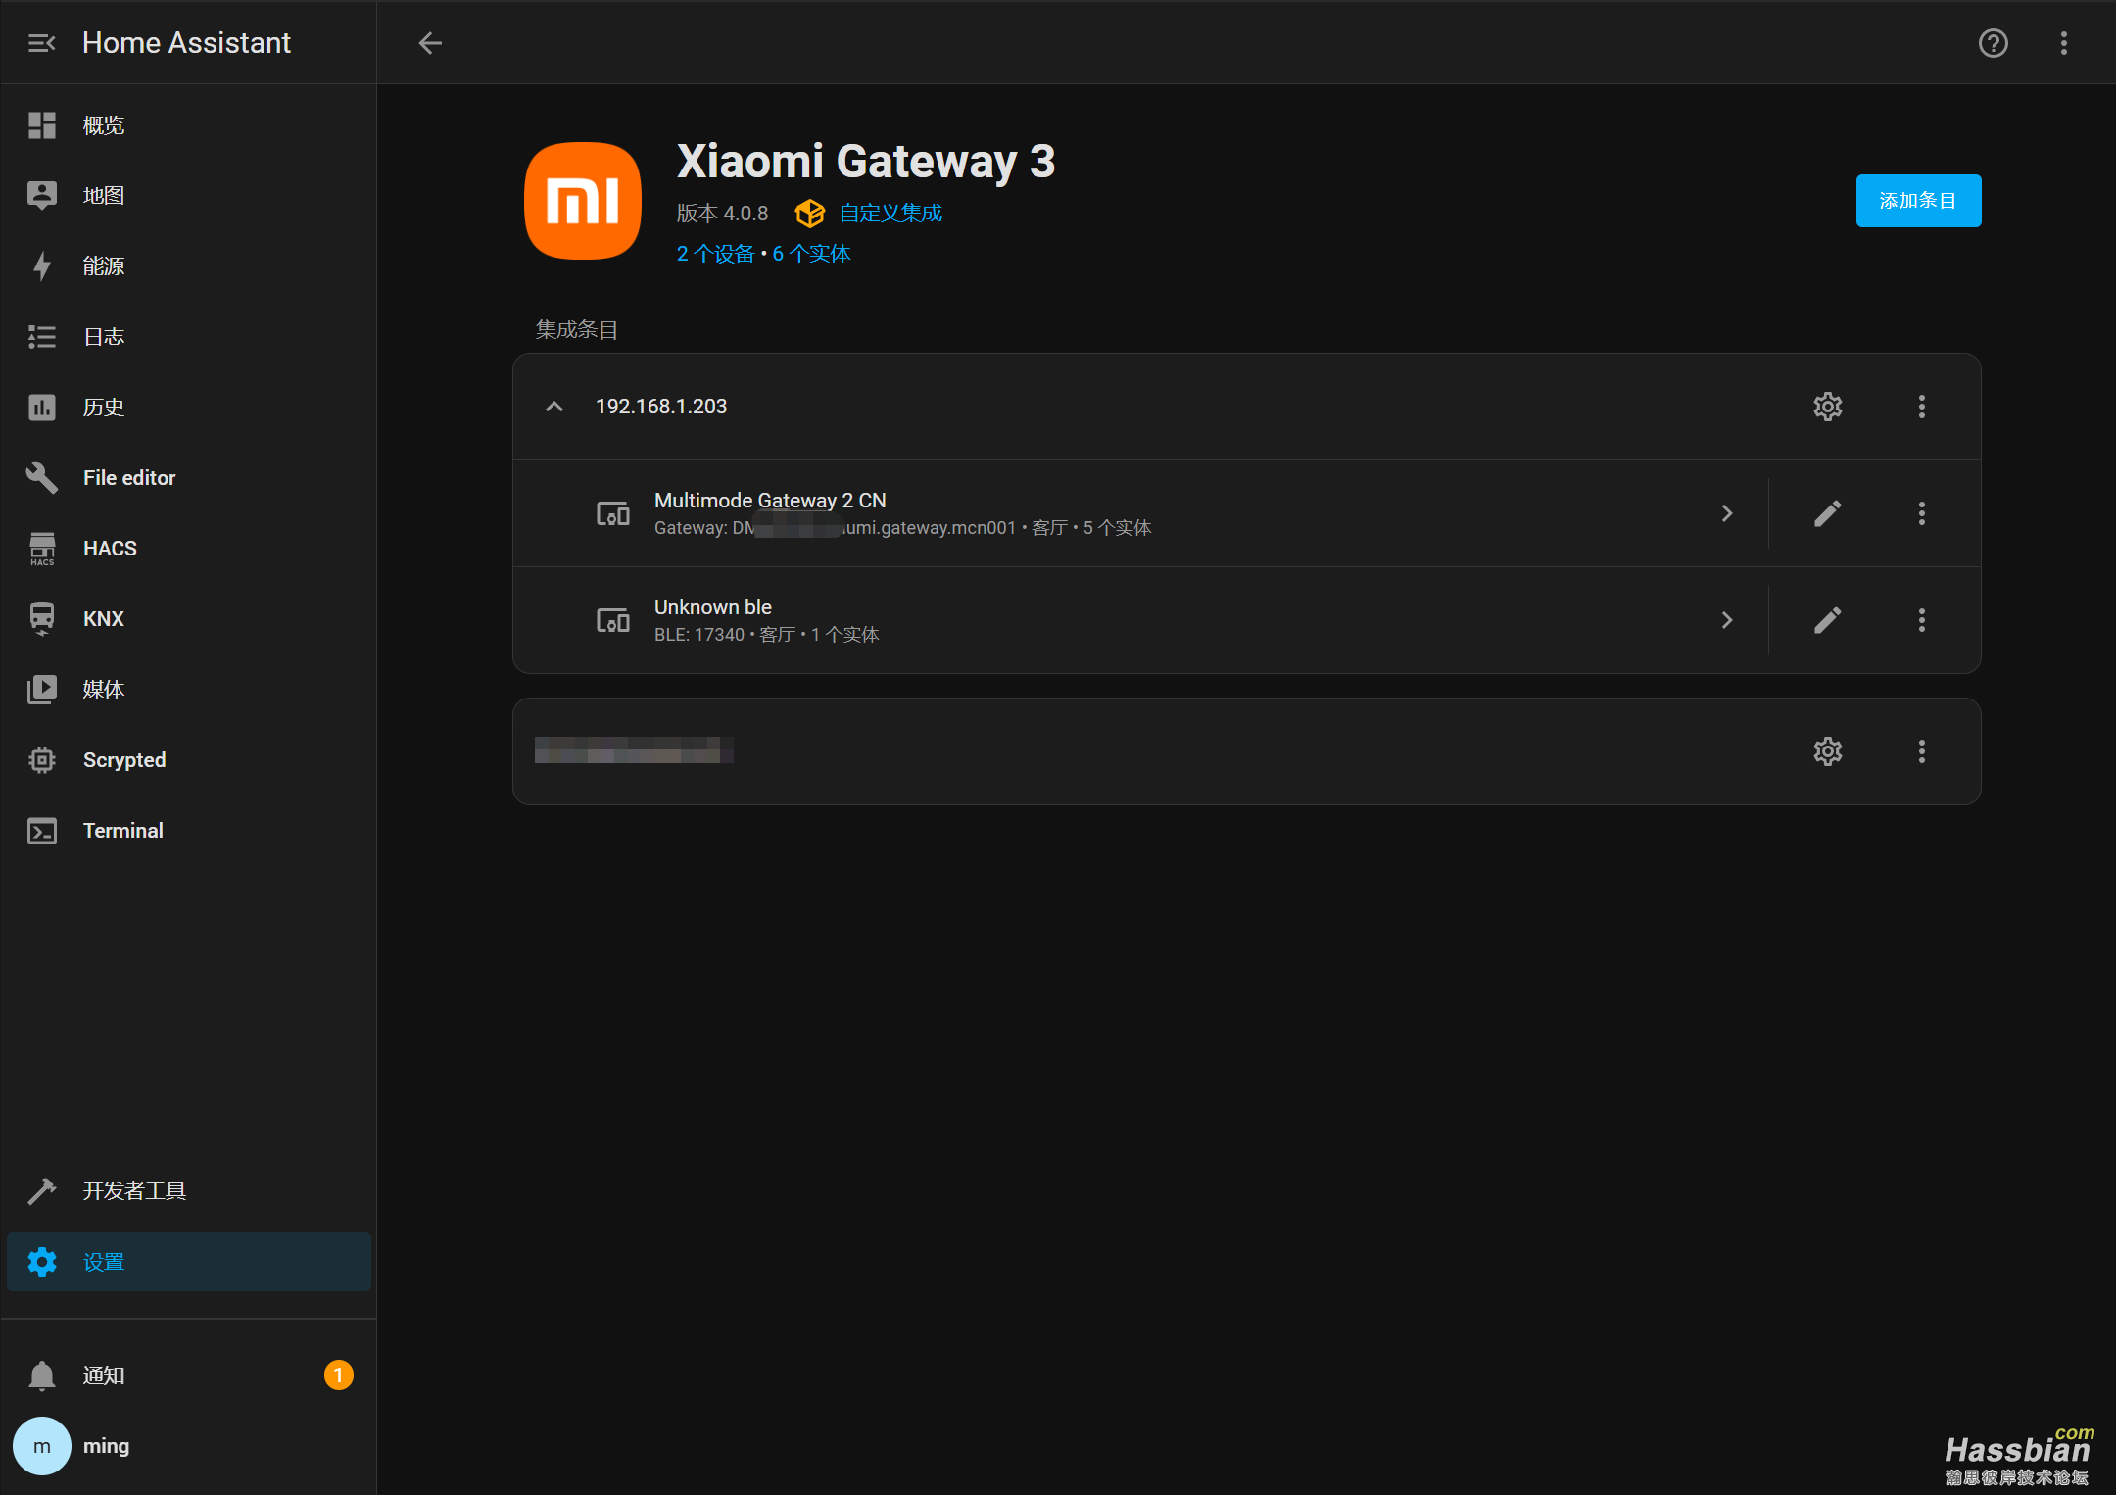Open Multimode Gateway 2 CN device chevron
Screen dimensions: 2116x1495
coord(1727,513)
